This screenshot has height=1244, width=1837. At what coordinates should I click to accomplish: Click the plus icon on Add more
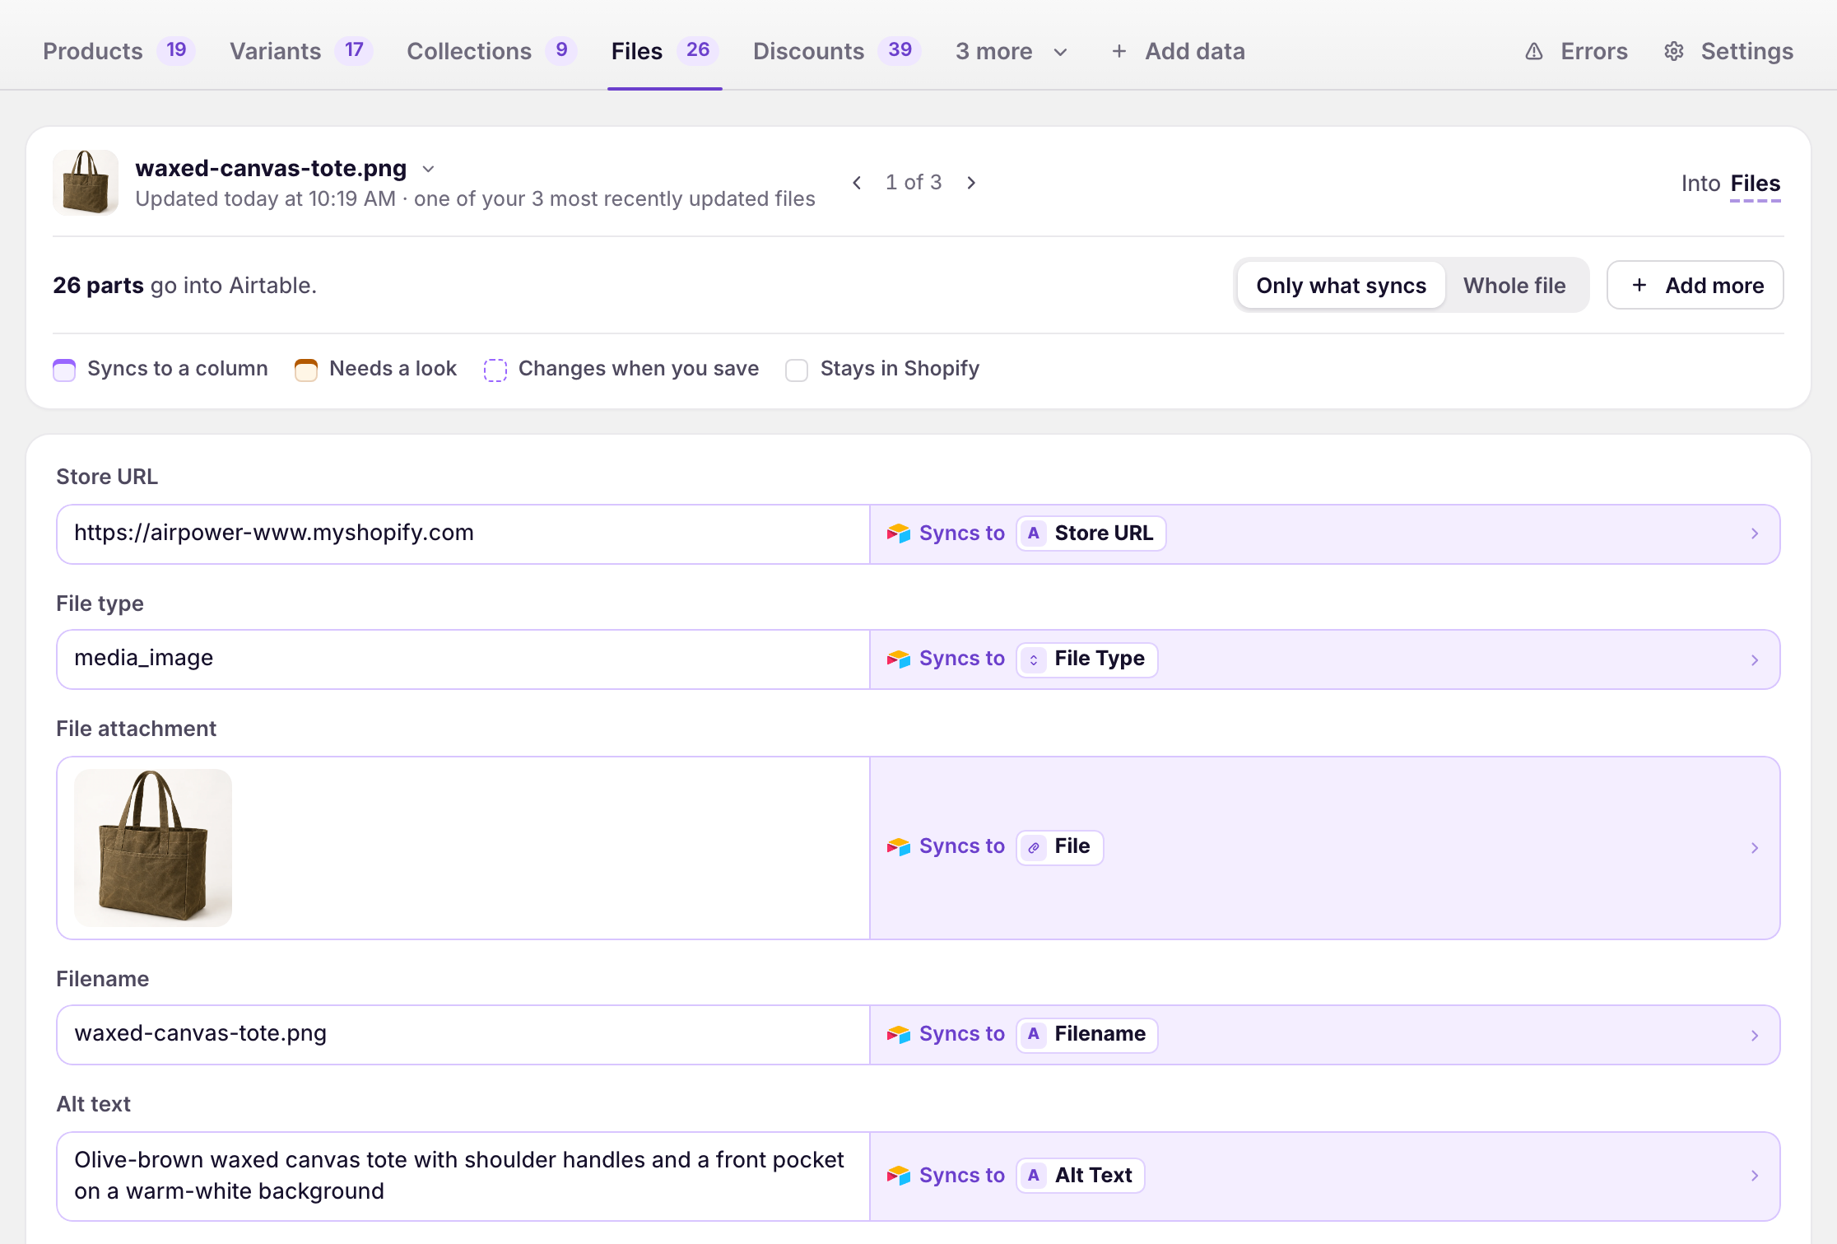pyautogui.click(x=1639, y=285)
